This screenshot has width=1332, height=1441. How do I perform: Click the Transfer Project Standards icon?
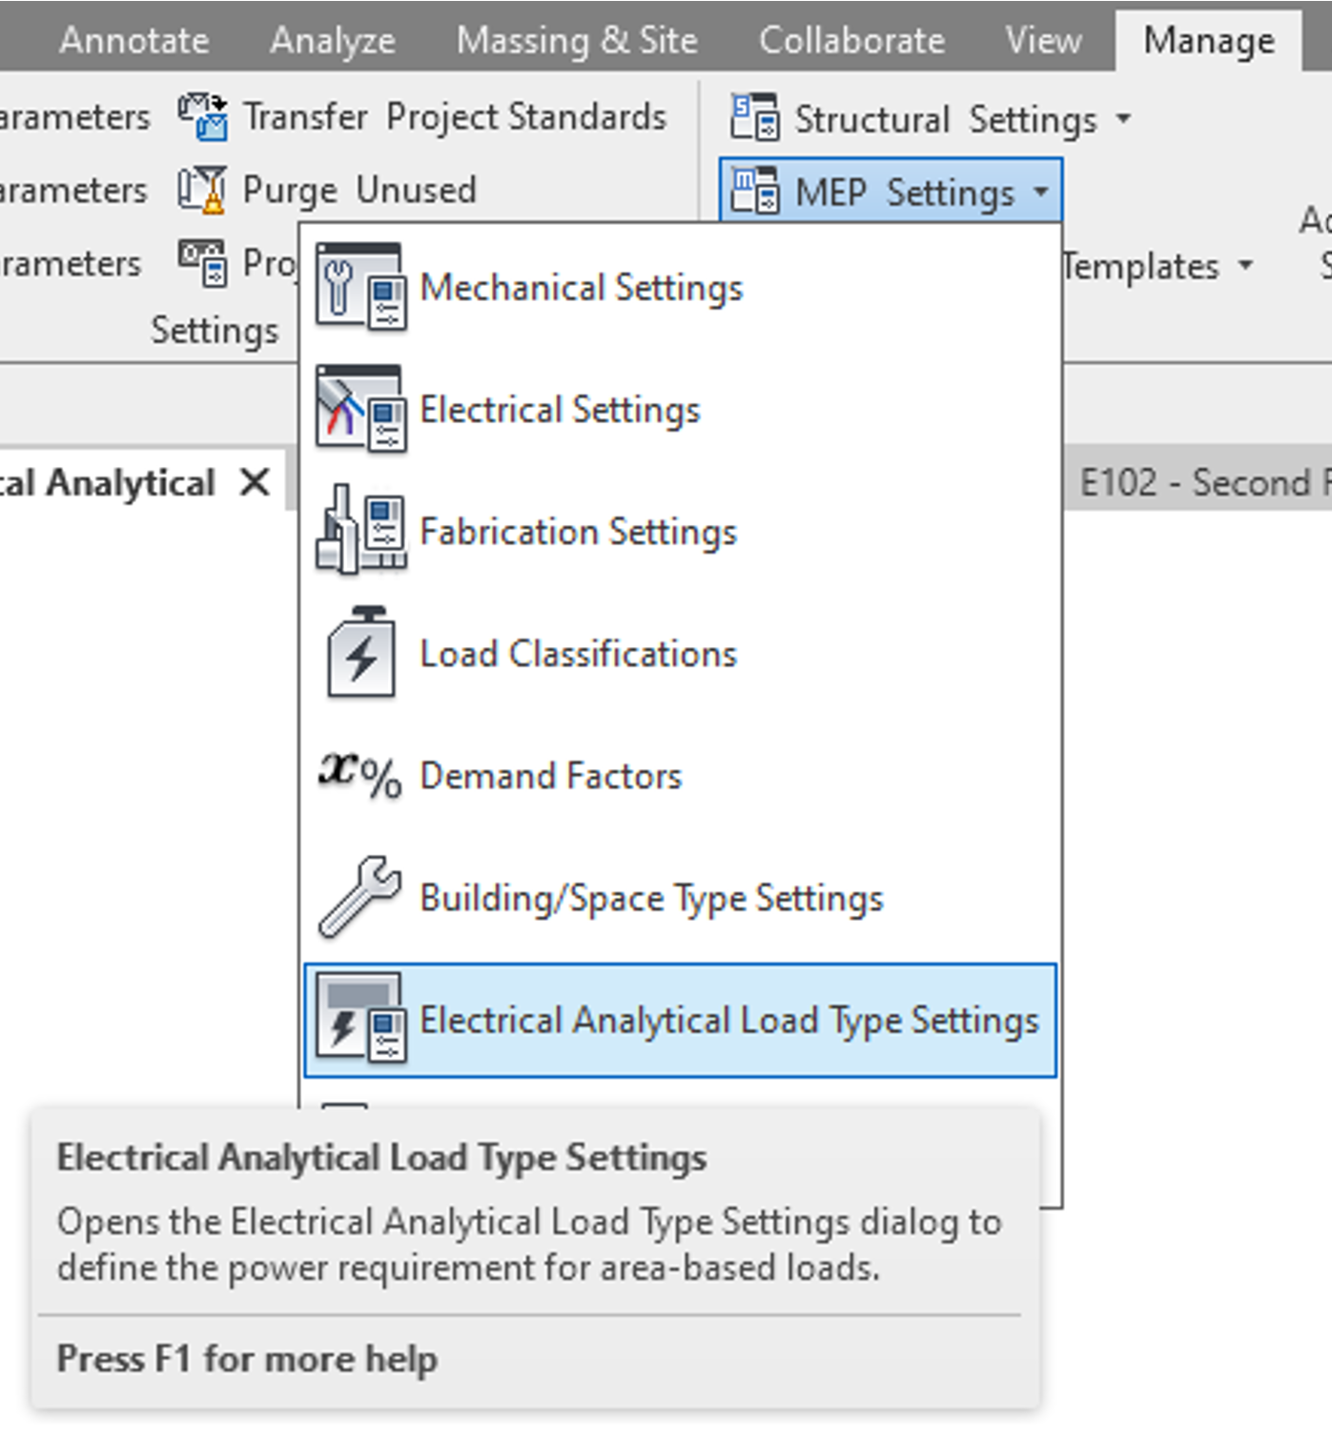coord(202,117)
